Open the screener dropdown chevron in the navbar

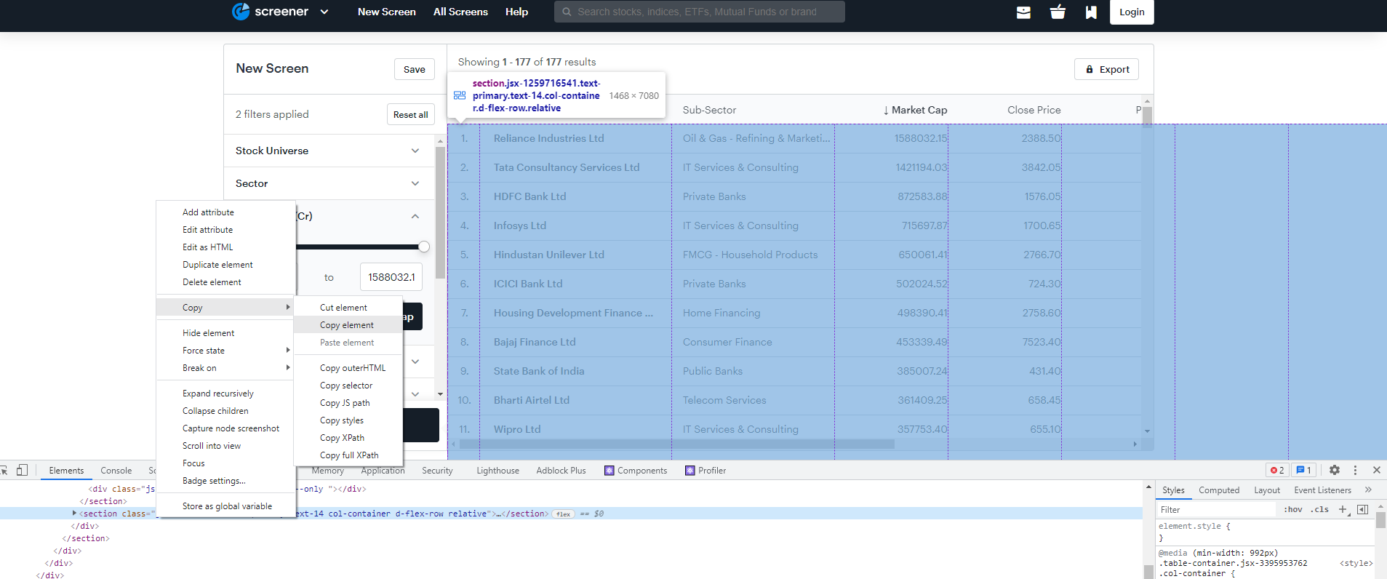click(x=324, y=12)
